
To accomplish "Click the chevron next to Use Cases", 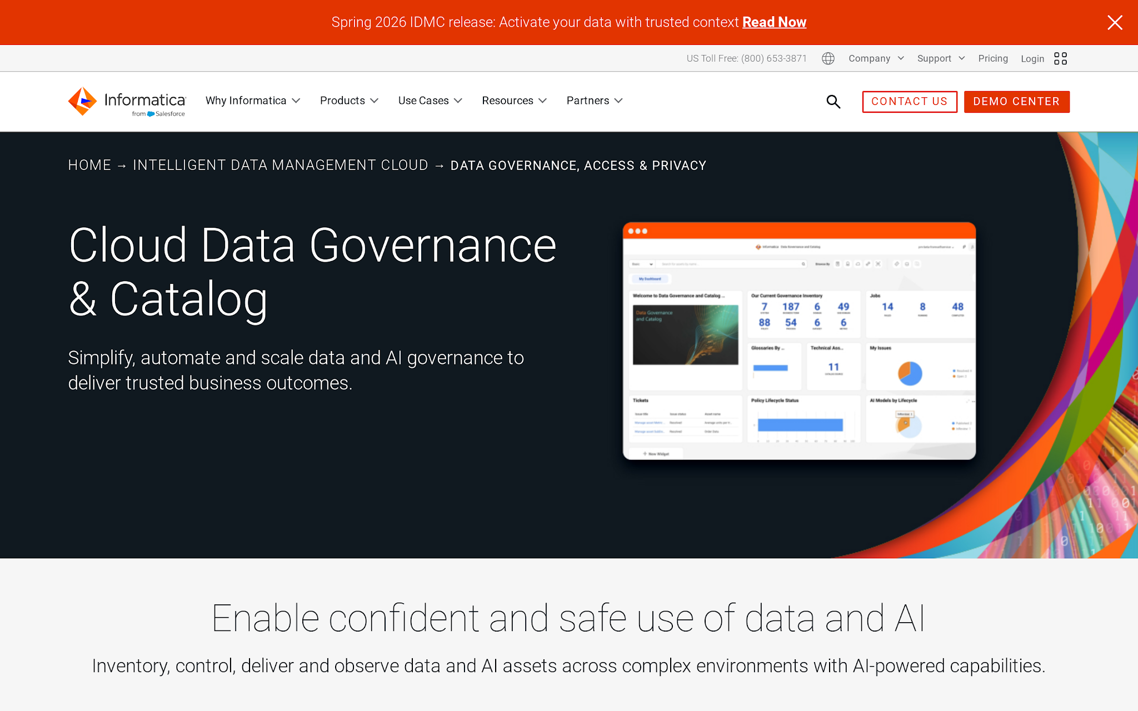I will click(x=458, y=101).
